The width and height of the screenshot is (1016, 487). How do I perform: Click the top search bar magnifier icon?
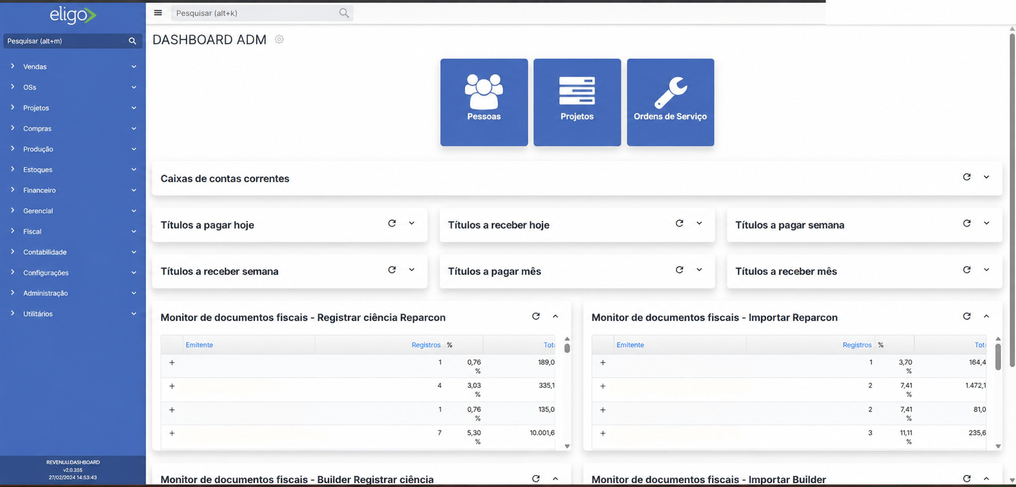click(x=344, y=13)
